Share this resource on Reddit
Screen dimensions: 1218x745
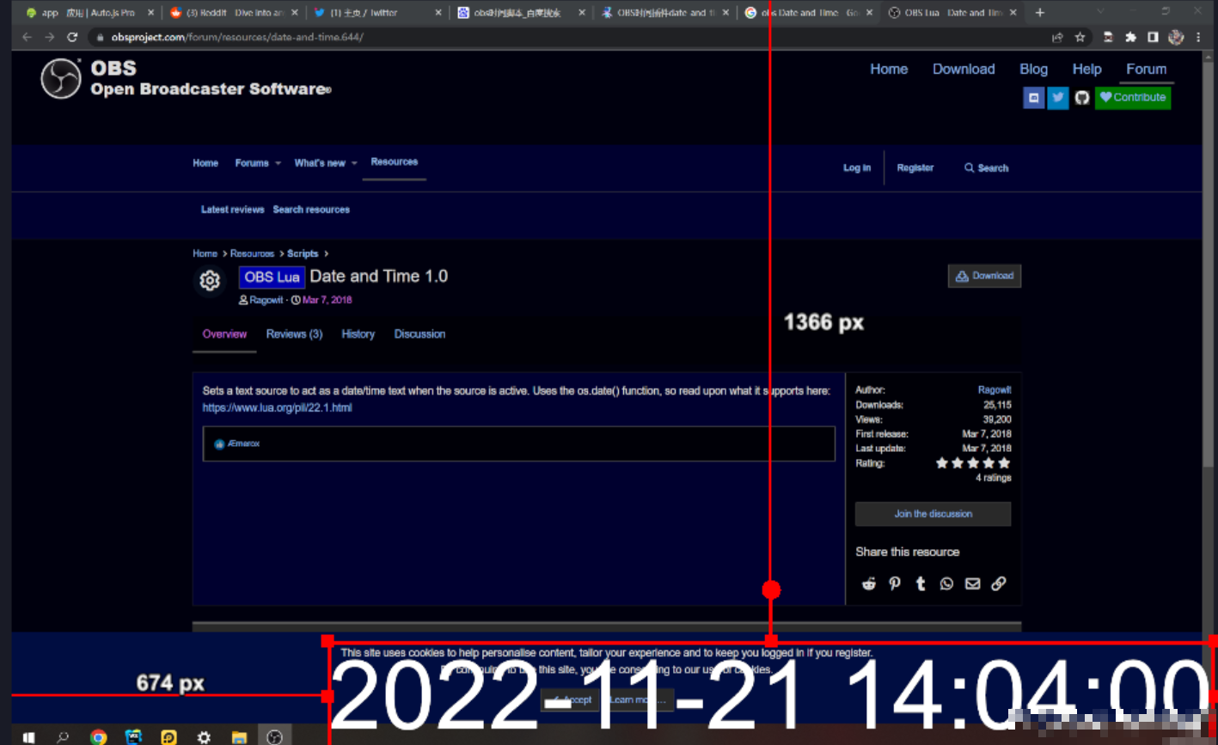(x=869, y=583)
